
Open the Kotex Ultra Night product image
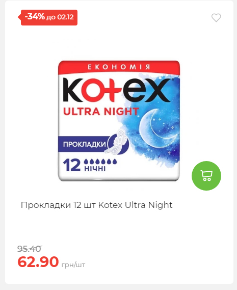[119, 121]
